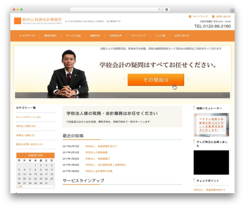
Task: Select day 12 in the calendar
Action: click(x=19, y=174)
